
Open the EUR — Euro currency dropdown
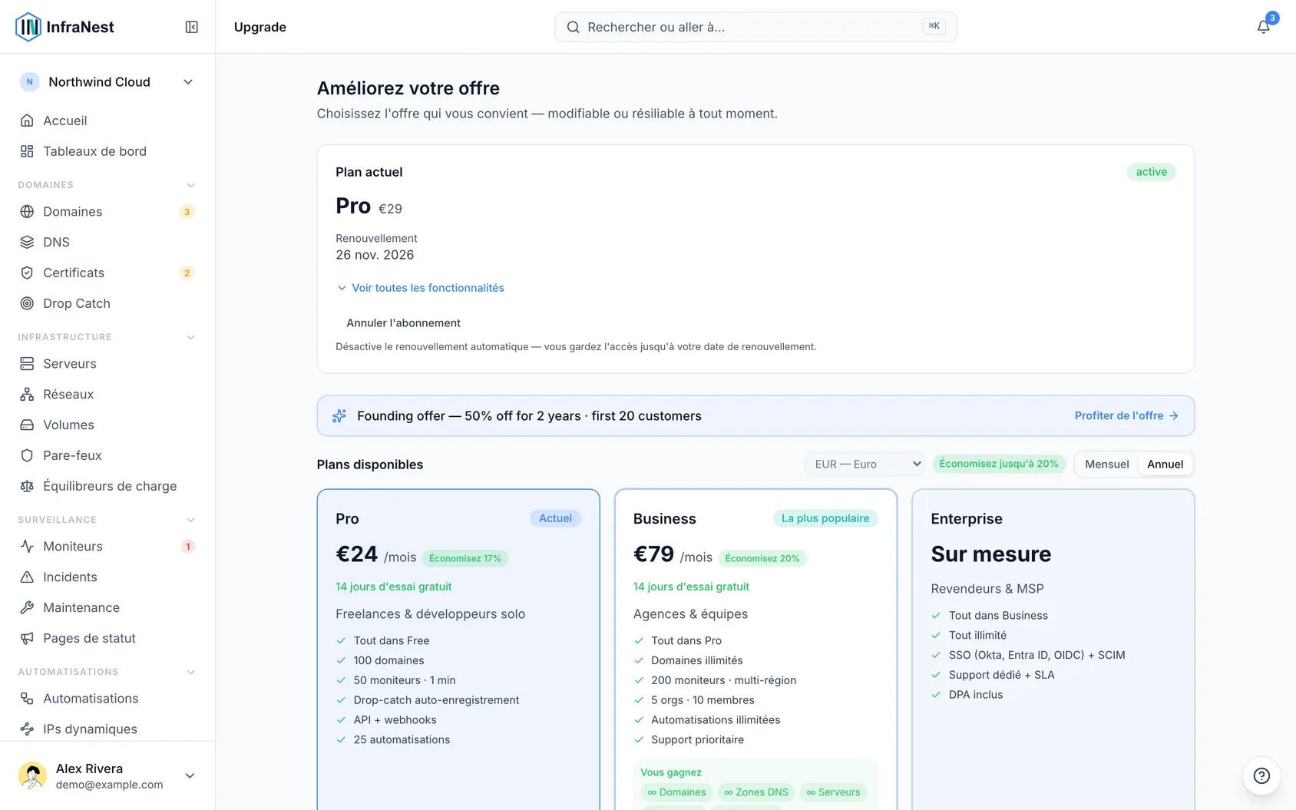[x=865, y=464]
